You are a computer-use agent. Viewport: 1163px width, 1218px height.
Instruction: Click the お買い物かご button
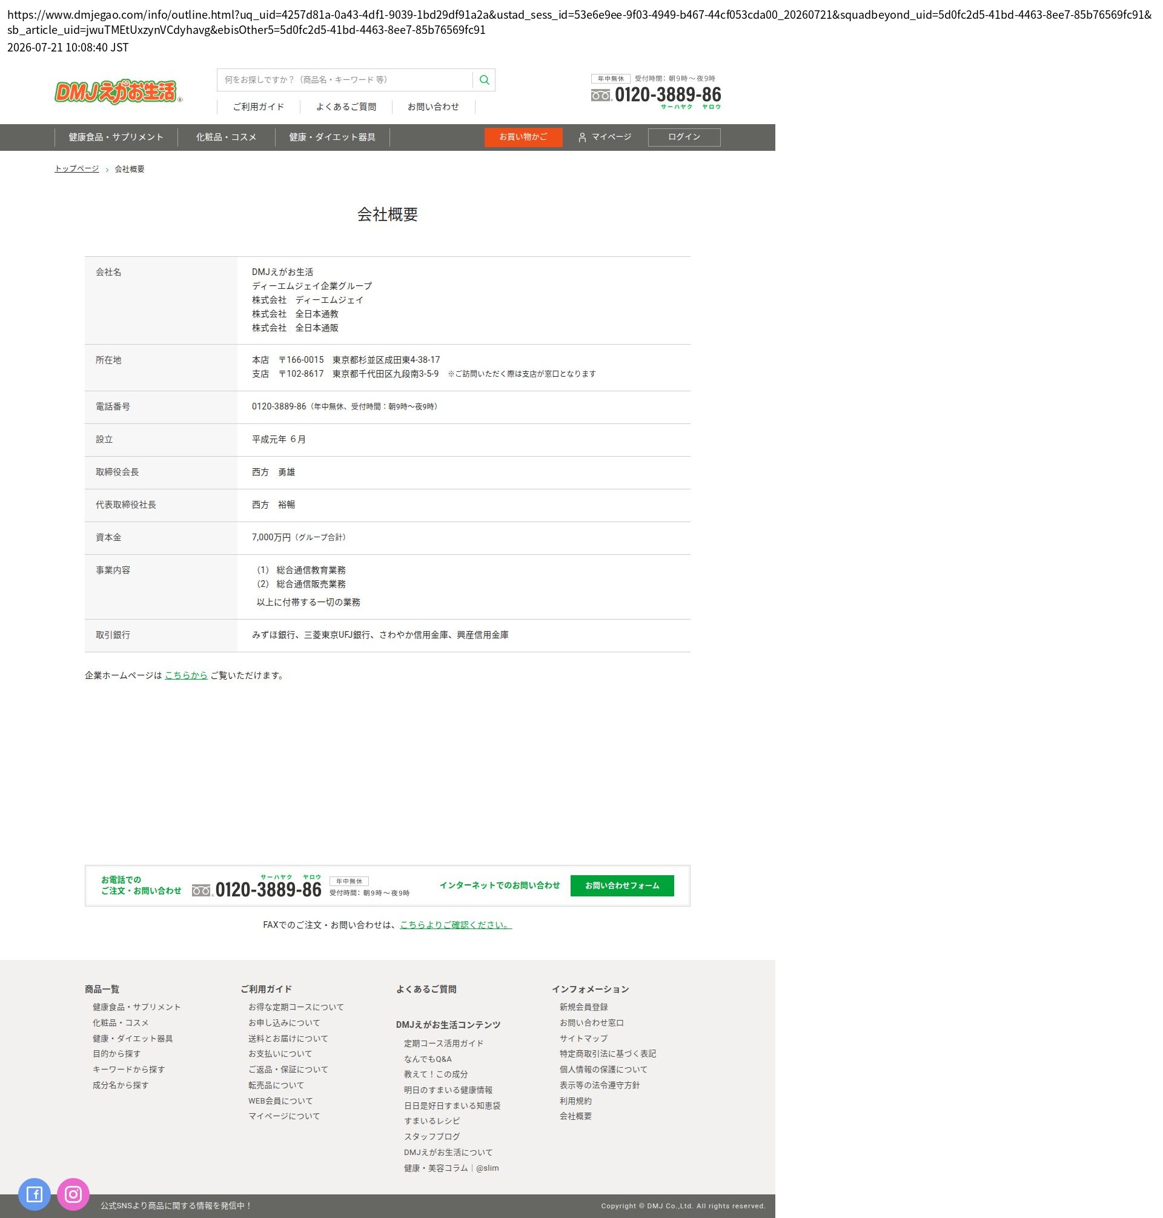(523, 137)
